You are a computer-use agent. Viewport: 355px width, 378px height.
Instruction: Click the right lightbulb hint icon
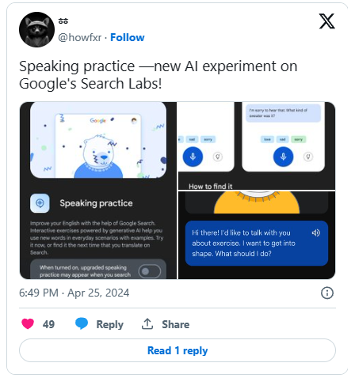click(x=308, y=157)
